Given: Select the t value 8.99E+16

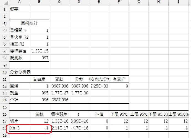Looking at the screenshot, I should (79, 121).
